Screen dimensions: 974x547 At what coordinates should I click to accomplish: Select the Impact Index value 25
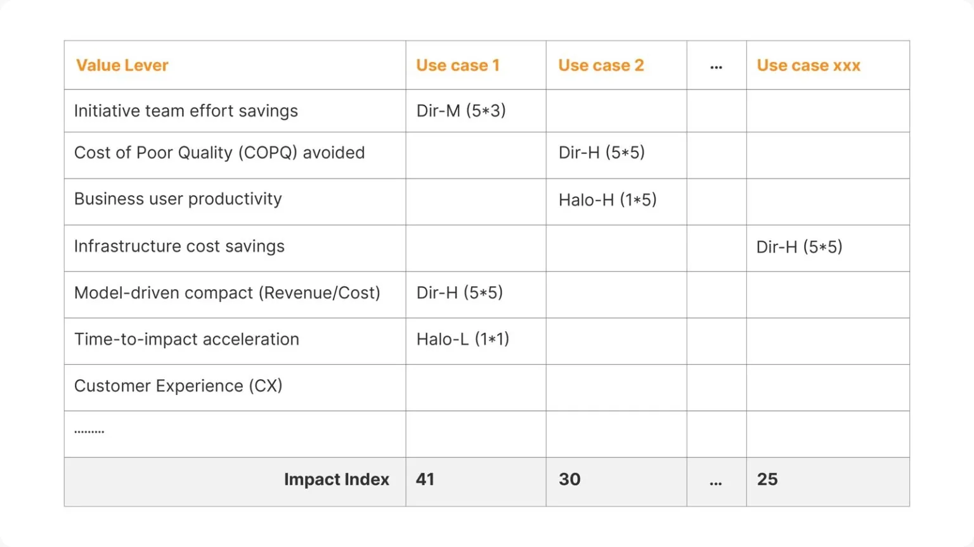(767, 479)
